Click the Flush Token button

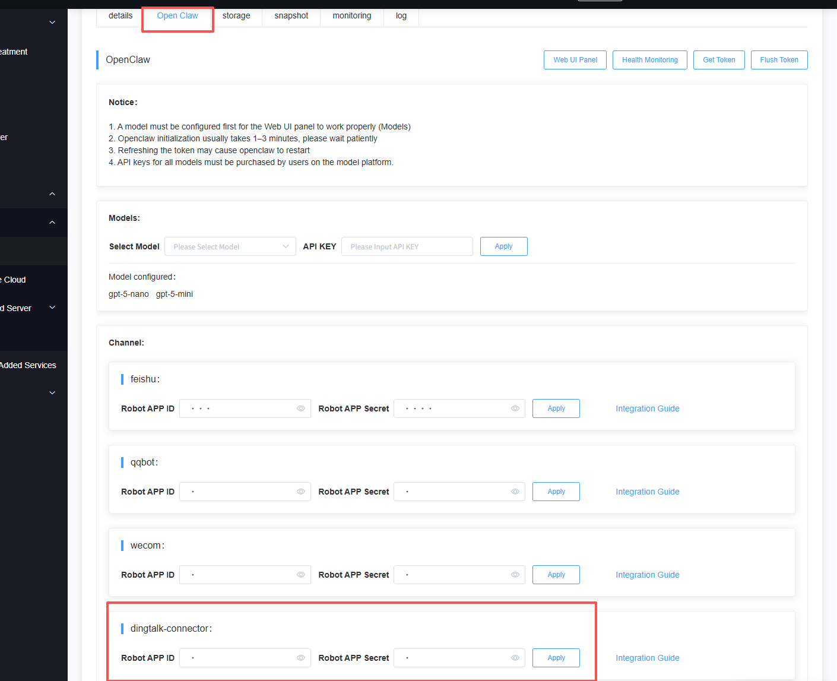point(779,60)
